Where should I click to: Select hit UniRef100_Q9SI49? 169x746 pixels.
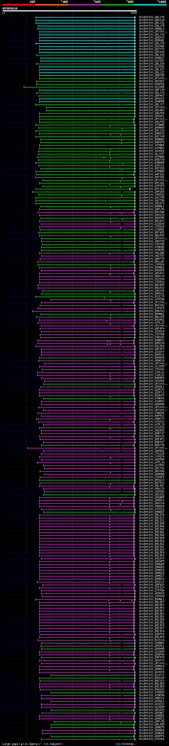(x=151, y=52)
